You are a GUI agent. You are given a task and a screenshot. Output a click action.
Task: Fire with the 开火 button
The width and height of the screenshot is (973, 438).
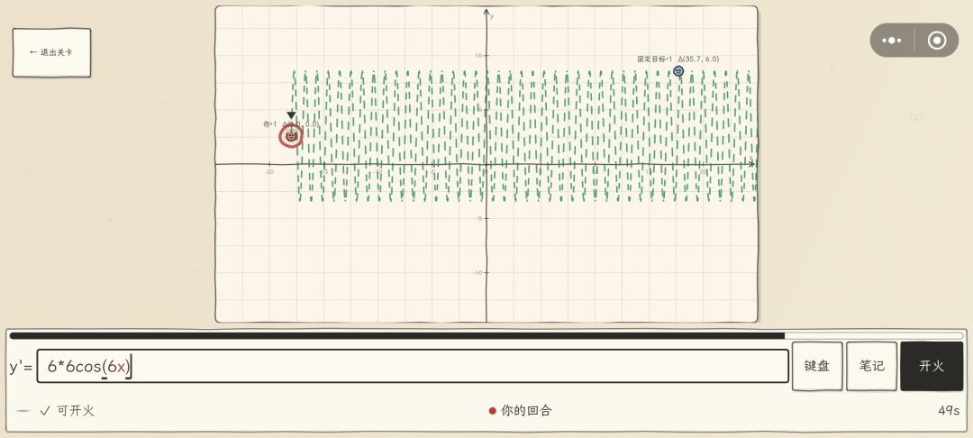coord(932,366)
